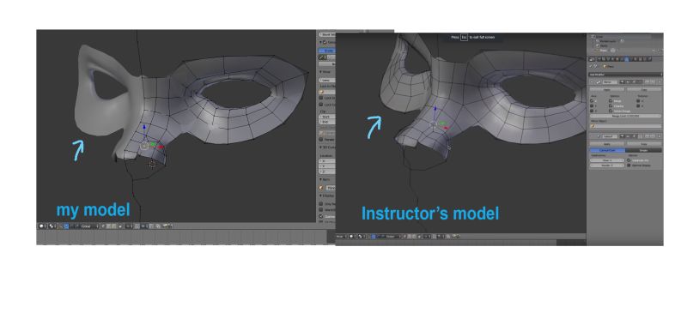The image size is (687, 319).
Task: Collapse Display section in my model properties
Action: 320,196
